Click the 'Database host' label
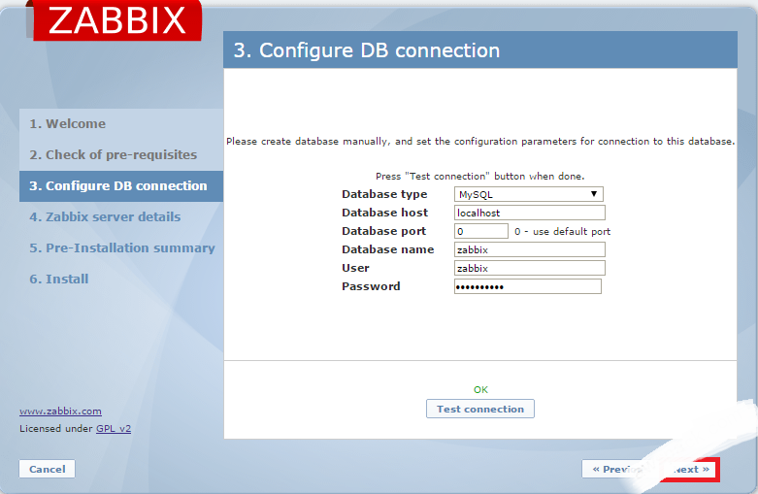 point(384,213)
